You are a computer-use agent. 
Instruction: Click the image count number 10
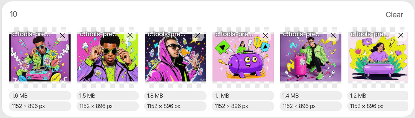click(14, 14)
